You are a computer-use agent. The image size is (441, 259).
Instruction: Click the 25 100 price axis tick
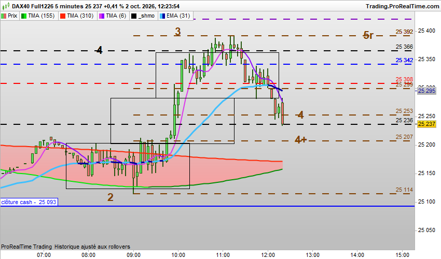click(426, 202)
